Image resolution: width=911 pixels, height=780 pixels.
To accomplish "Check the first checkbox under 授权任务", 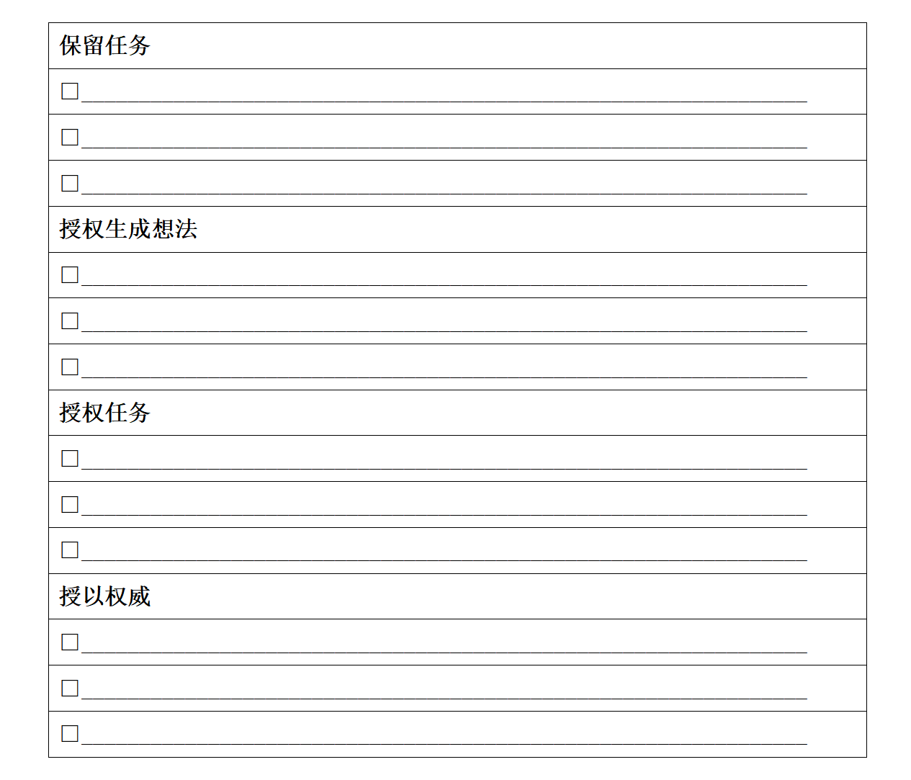I will (x=70, y=458).
